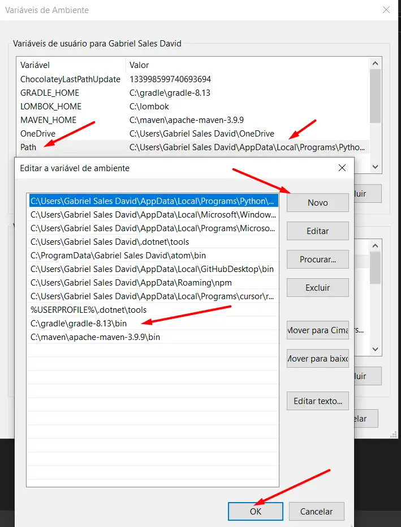This screenshot has height=527, width=401.
Task: Select the C:\gradle\gradle-8.13\bin path entry
Action: pos(79,324)
